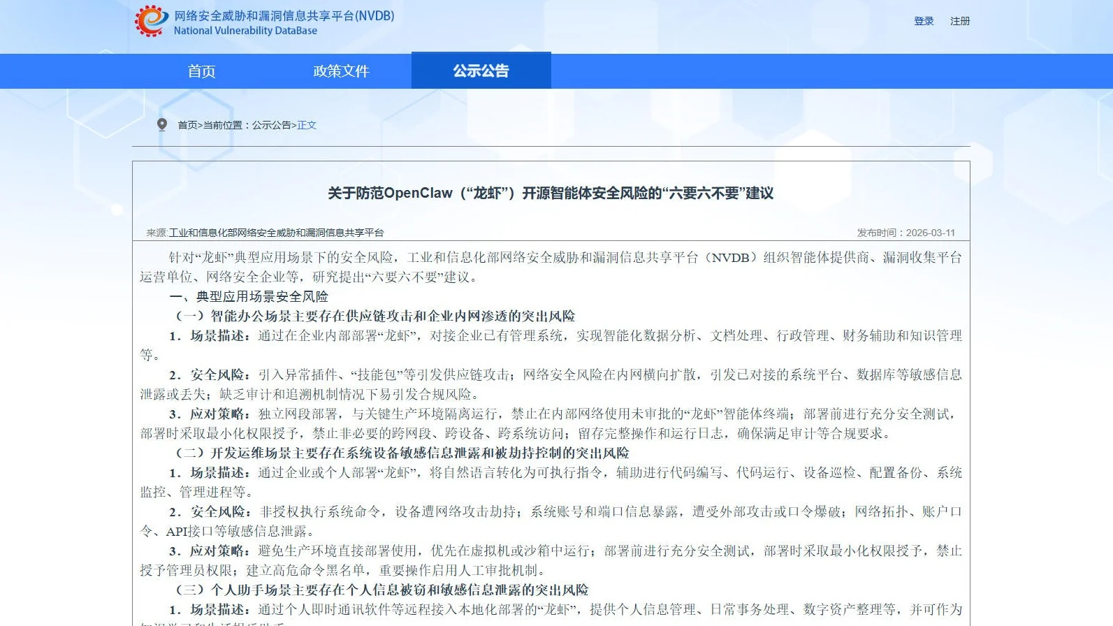Open the 首页 navigation tab
Image resolution: width=1113 pixels, height=626 pixels.
(201, 71)
